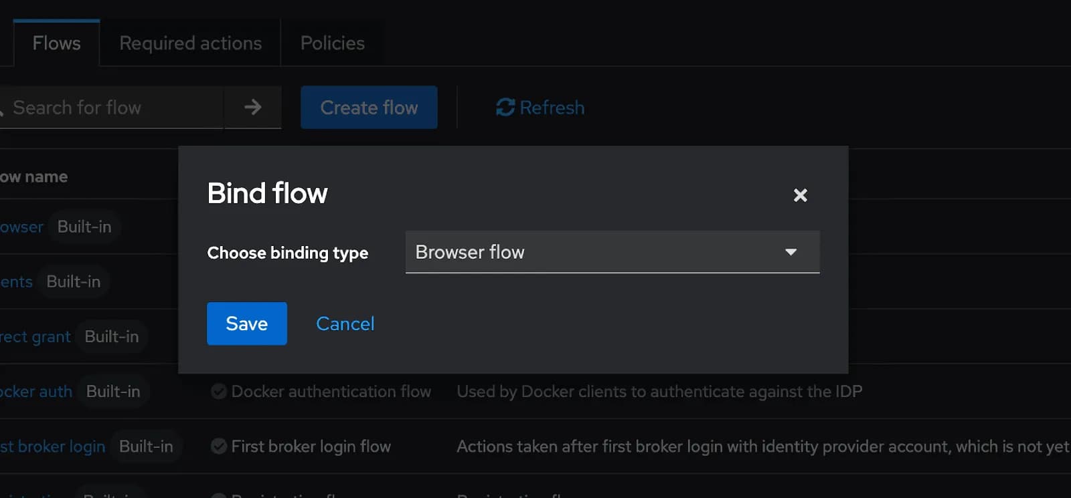Click the Refresh circular arrows icon
This screenshot has width=1071, height=498.
505,107
